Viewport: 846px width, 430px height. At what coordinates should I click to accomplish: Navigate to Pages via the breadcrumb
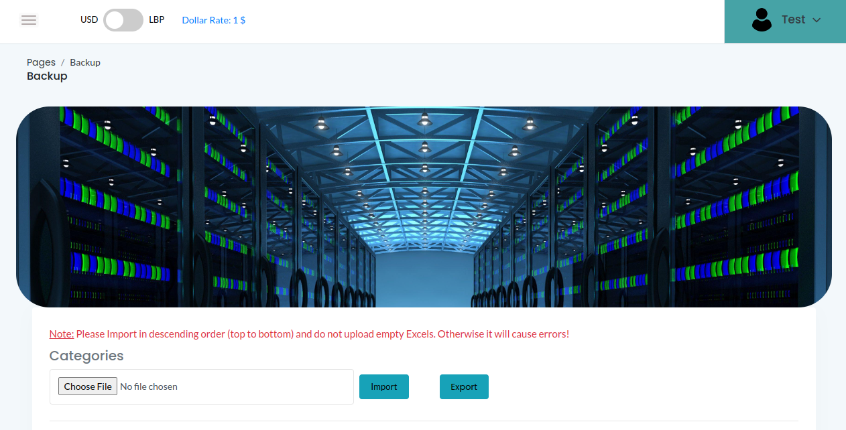pos(41,62)
